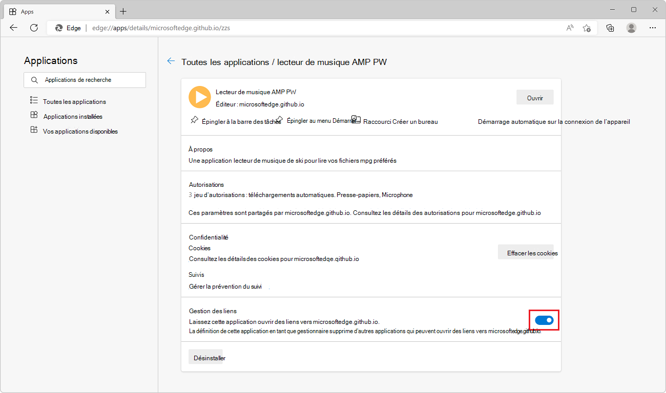This screenshot has height=393, width=666.
Task: Open the Collections icon in the toolbar
Action: click(x=610, y=28)
